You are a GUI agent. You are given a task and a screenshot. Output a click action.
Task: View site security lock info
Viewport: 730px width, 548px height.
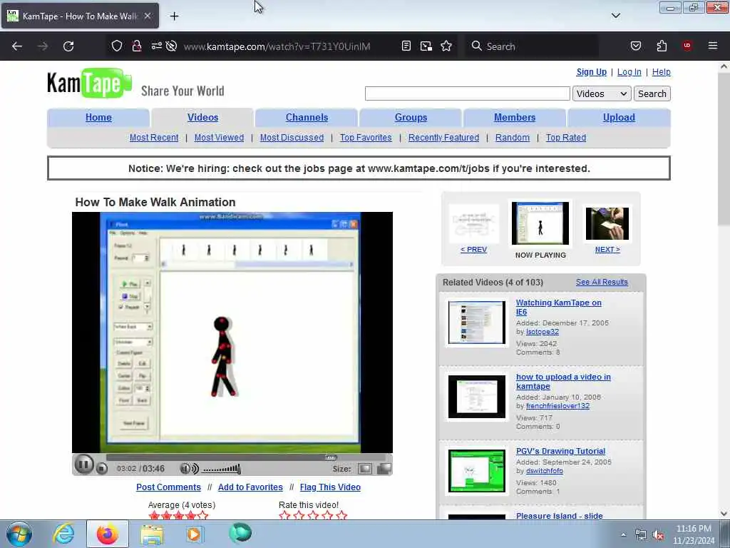[x=136, y=46]
